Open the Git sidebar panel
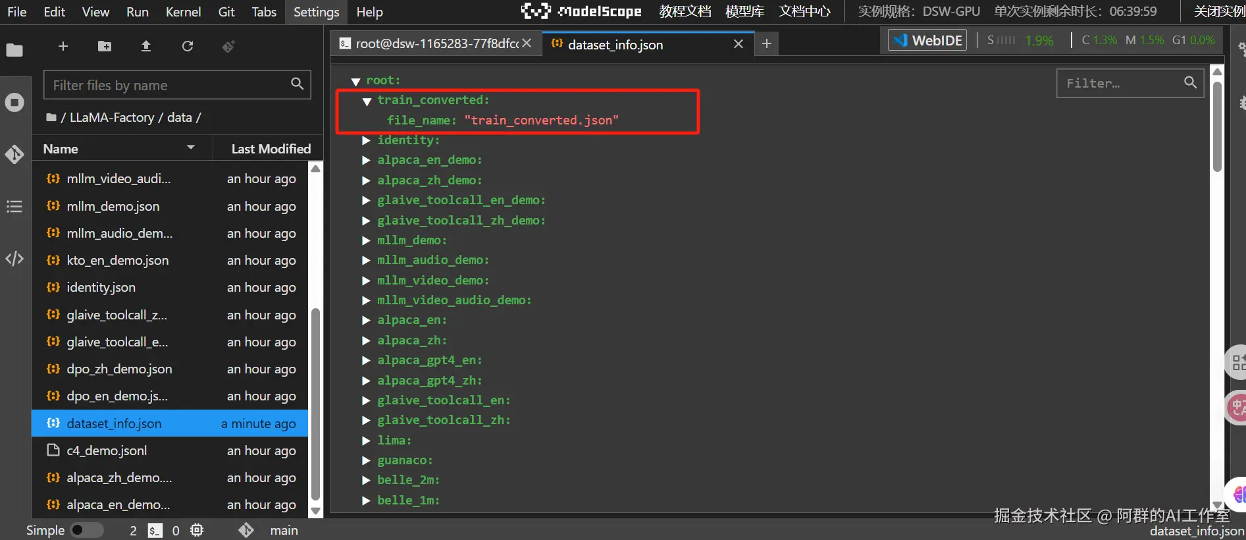Screen dimensions: 1246x540 click(14, 154)
